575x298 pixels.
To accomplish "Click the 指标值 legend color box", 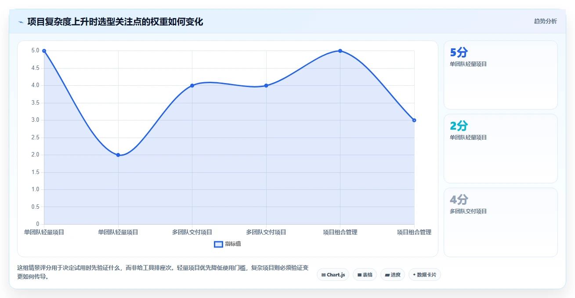I will tap(218, 244).
